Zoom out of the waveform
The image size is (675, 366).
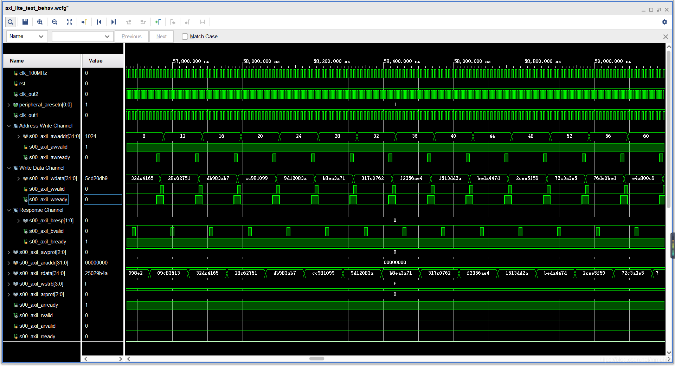click(x=54, y=22)
